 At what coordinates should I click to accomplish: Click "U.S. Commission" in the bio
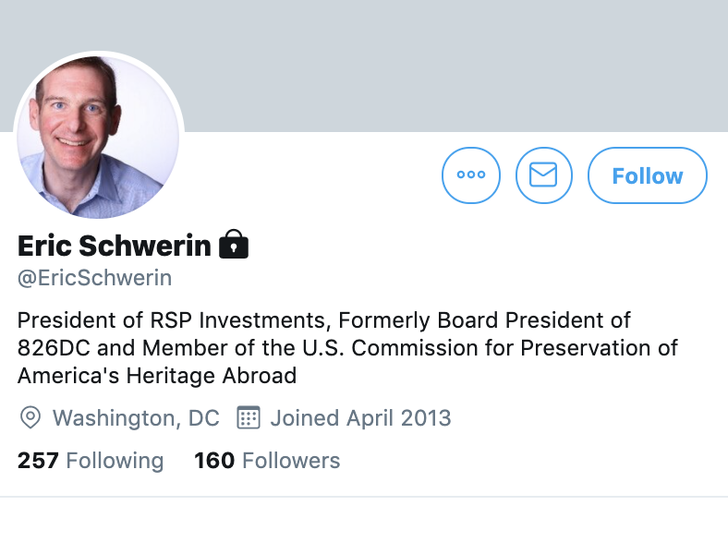click(x=412, y=348)
